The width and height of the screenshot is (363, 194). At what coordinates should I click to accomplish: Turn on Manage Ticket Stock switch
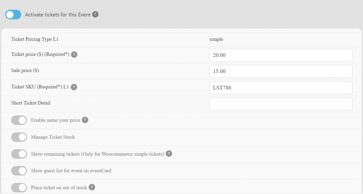(19, 137)
